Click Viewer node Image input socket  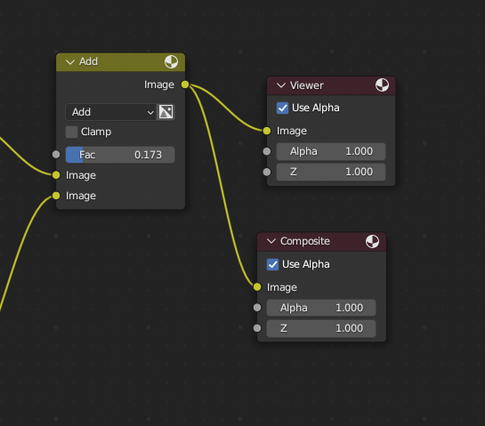click(267, 131)
